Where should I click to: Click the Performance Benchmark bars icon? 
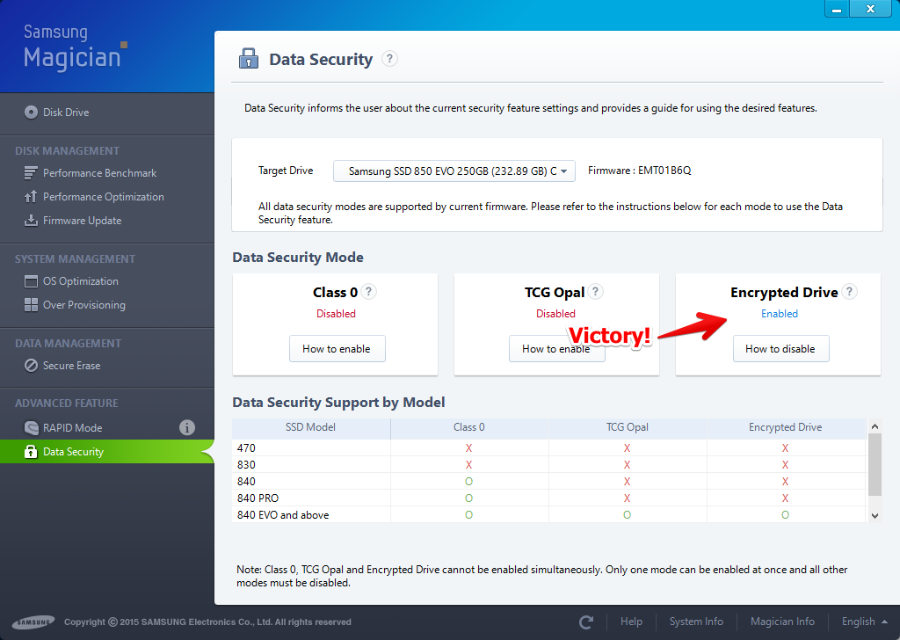coord(31,173)
